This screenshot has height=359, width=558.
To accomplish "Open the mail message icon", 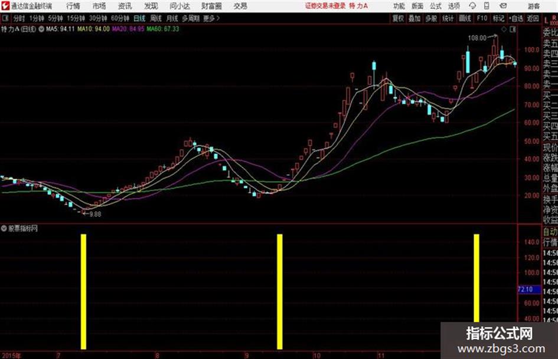I will (503, 6).
